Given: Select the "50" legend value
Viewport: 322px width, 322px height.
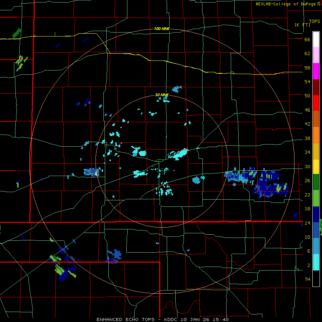Looking at the screenshot, I should [x=307, y=96].
